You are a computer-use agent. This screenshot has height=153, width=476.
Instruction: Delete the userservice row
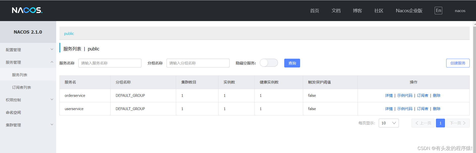(x=436, y=109)
